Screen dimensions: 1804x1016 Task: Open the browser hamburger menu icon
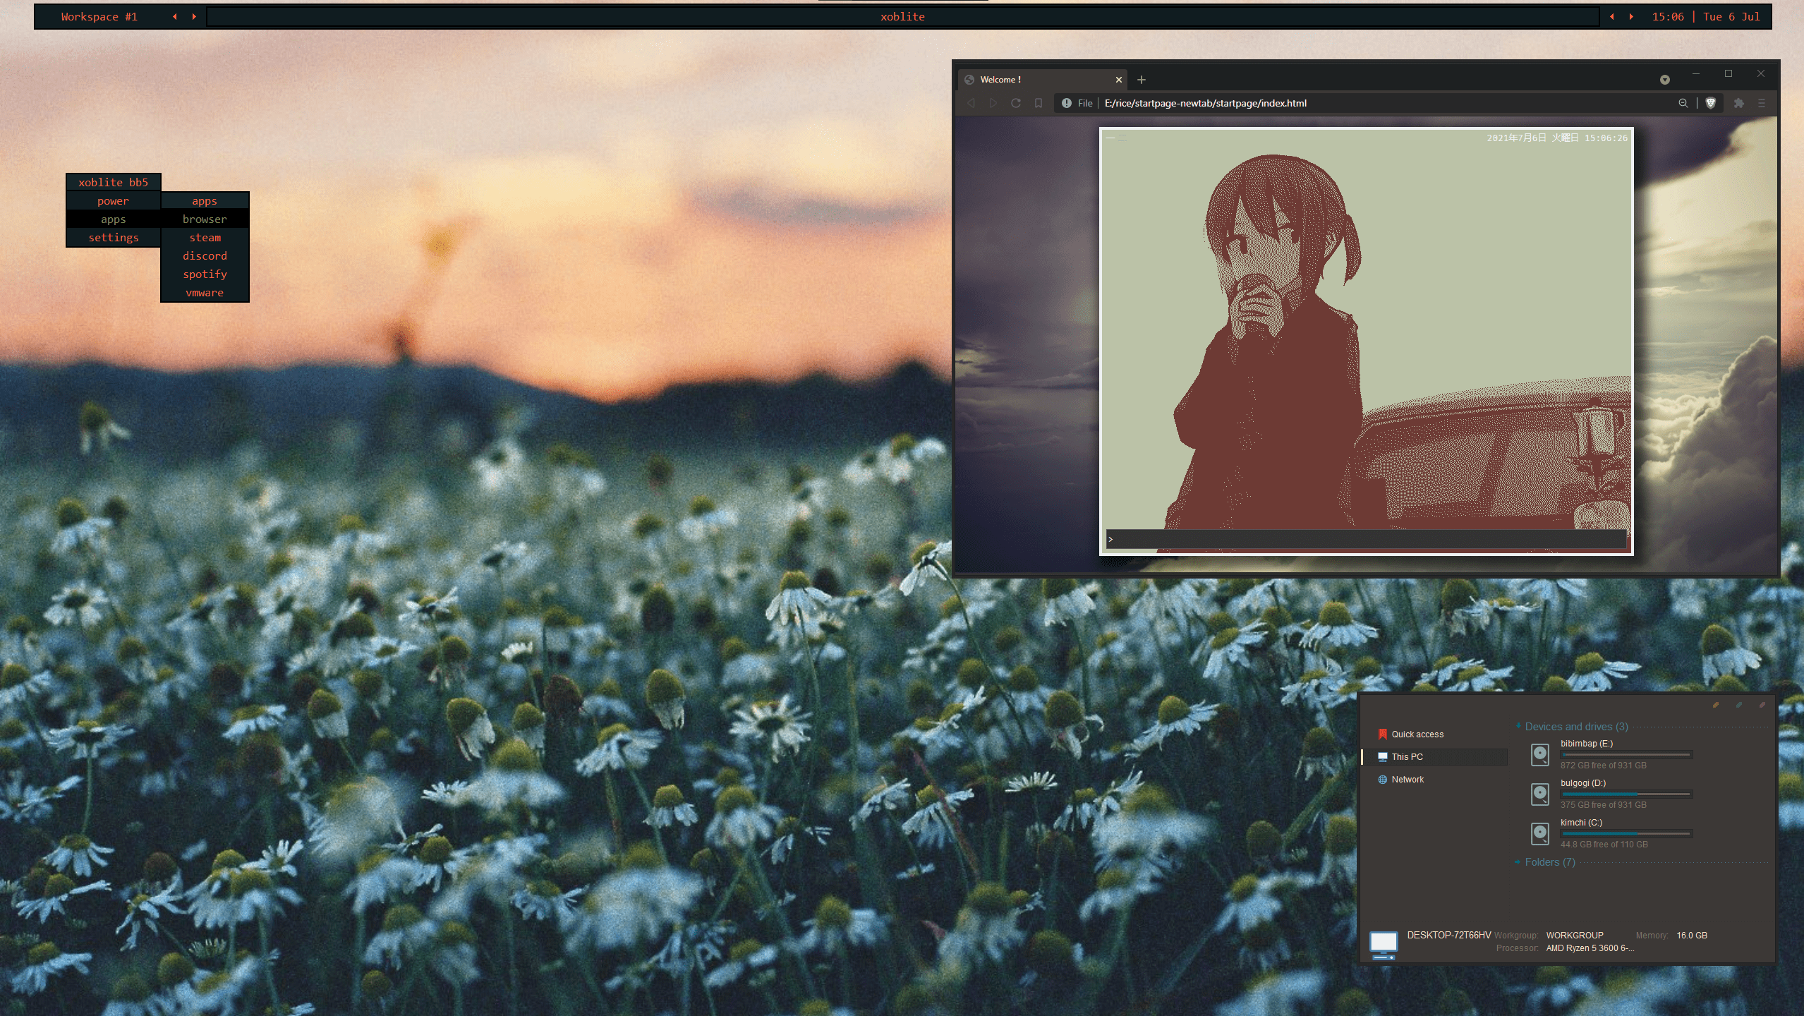[1762, 103]
